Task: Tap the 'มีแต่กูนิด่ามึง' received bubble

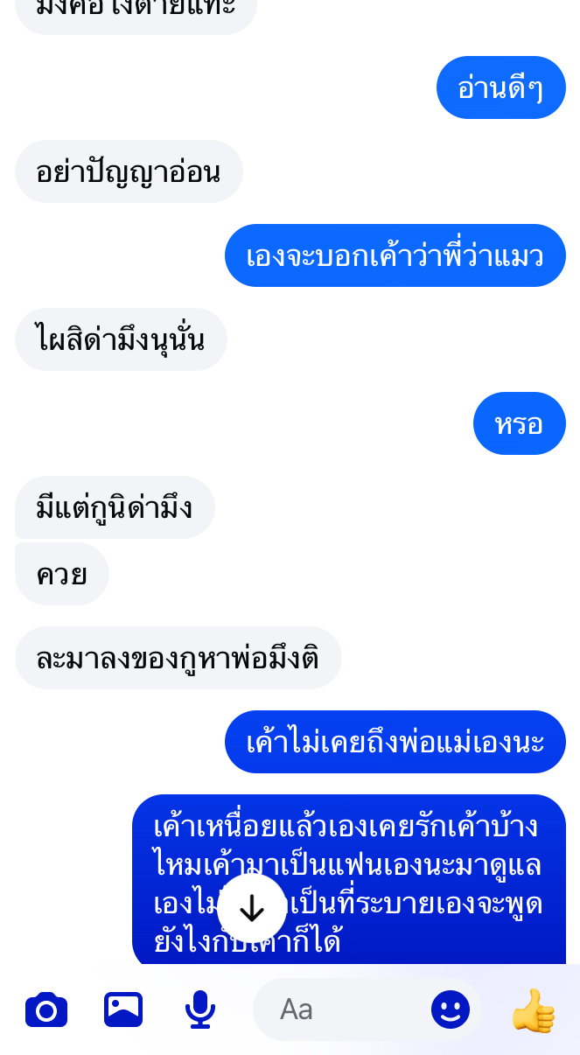Action: pyautogui.click(x=115, y=507)
